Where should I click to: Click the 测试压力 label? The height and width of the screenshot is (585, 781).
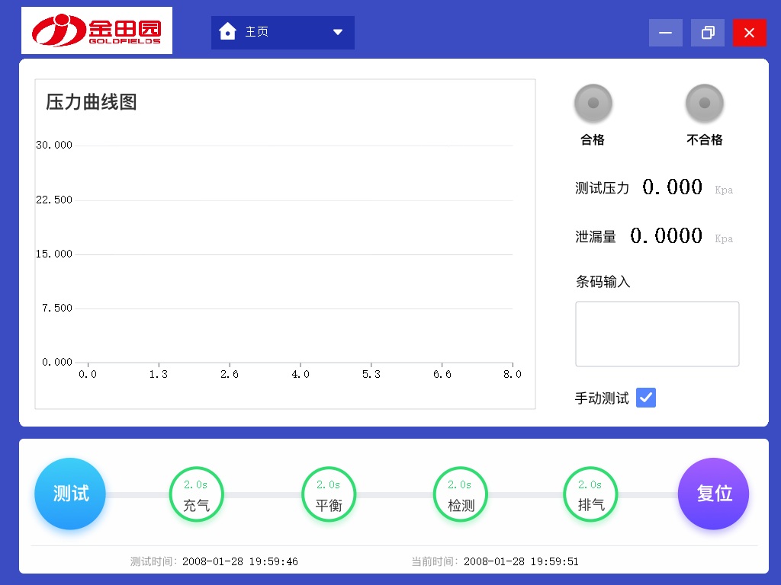coord(603,188)
